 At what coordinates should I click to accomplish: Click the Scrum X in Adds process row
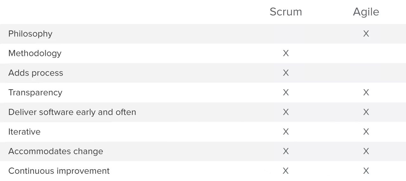coord(285,73)
